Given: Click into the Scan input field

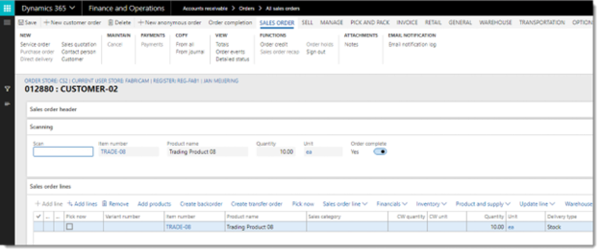Looking at the screenshot, I should pyautogui.click(x=63, y=152).
